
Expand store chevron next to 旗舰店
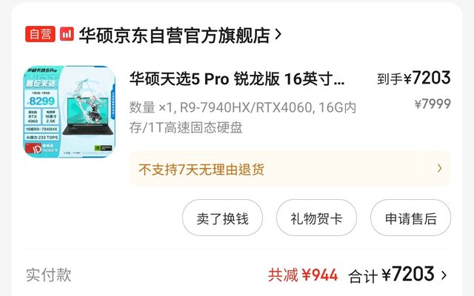pos(278,35)
